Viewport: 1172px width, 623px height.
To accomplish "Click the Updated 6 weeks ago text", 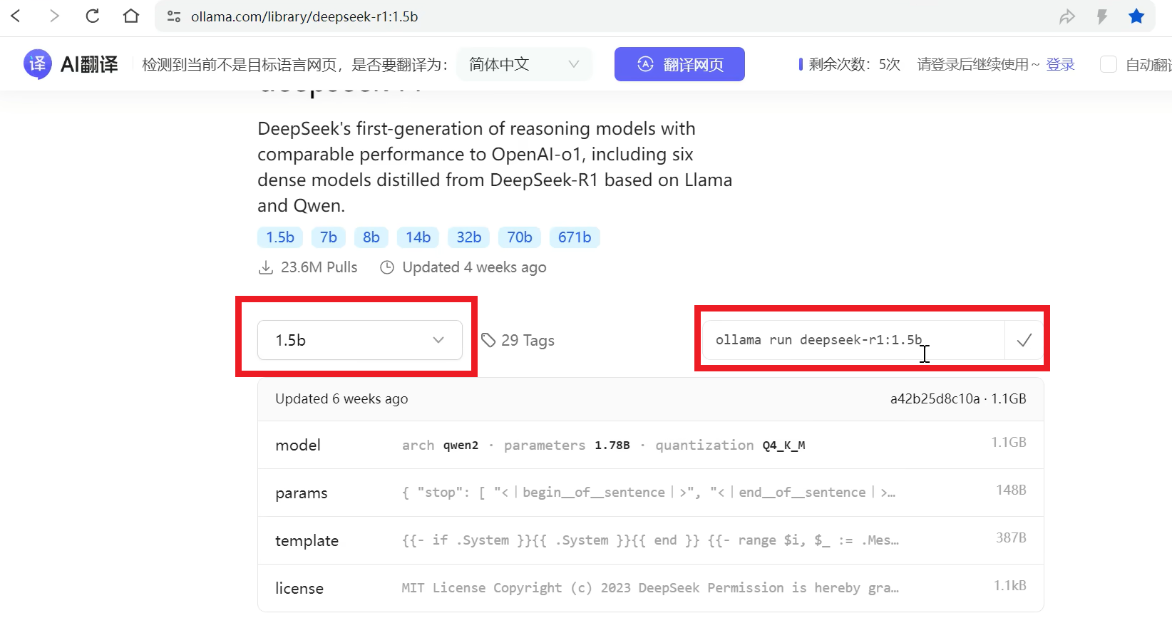I will click(x=341, y=398).
